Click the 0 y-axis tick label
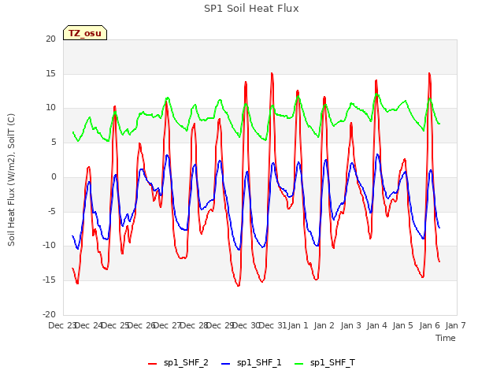Image resolution: width=504 pixels, height=378 pixels. pyautogui.click(x=54, y=176)
